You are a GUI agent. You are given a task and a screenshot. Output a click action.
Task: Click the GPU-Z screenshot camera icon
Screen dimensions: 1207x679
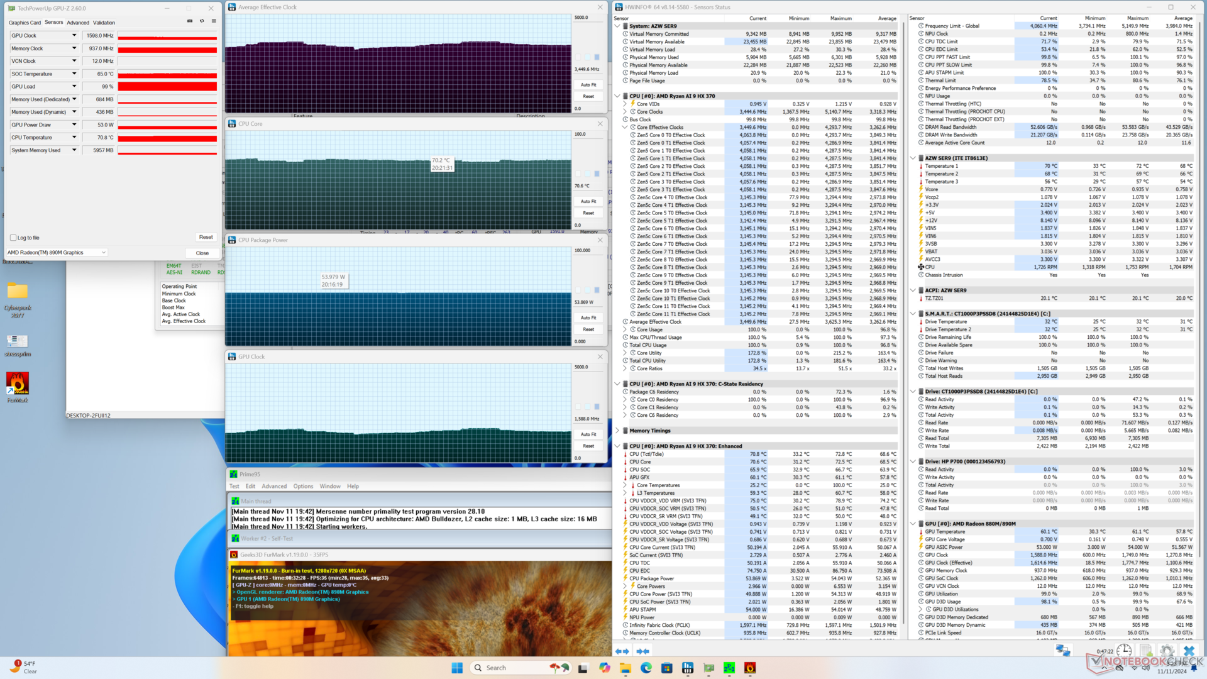click(x=190, y=21)
